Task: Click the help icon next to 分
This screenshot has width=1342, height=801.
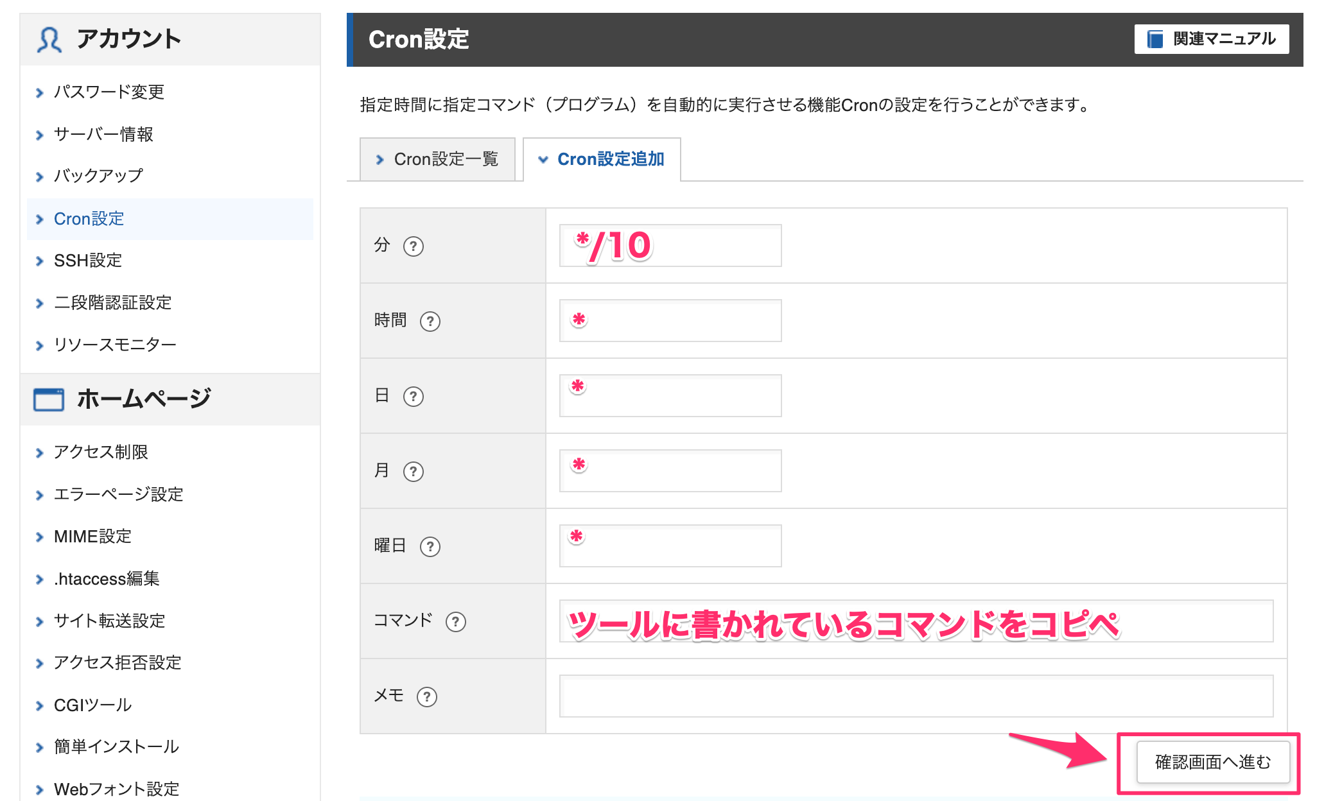Action: click(414, 246)
